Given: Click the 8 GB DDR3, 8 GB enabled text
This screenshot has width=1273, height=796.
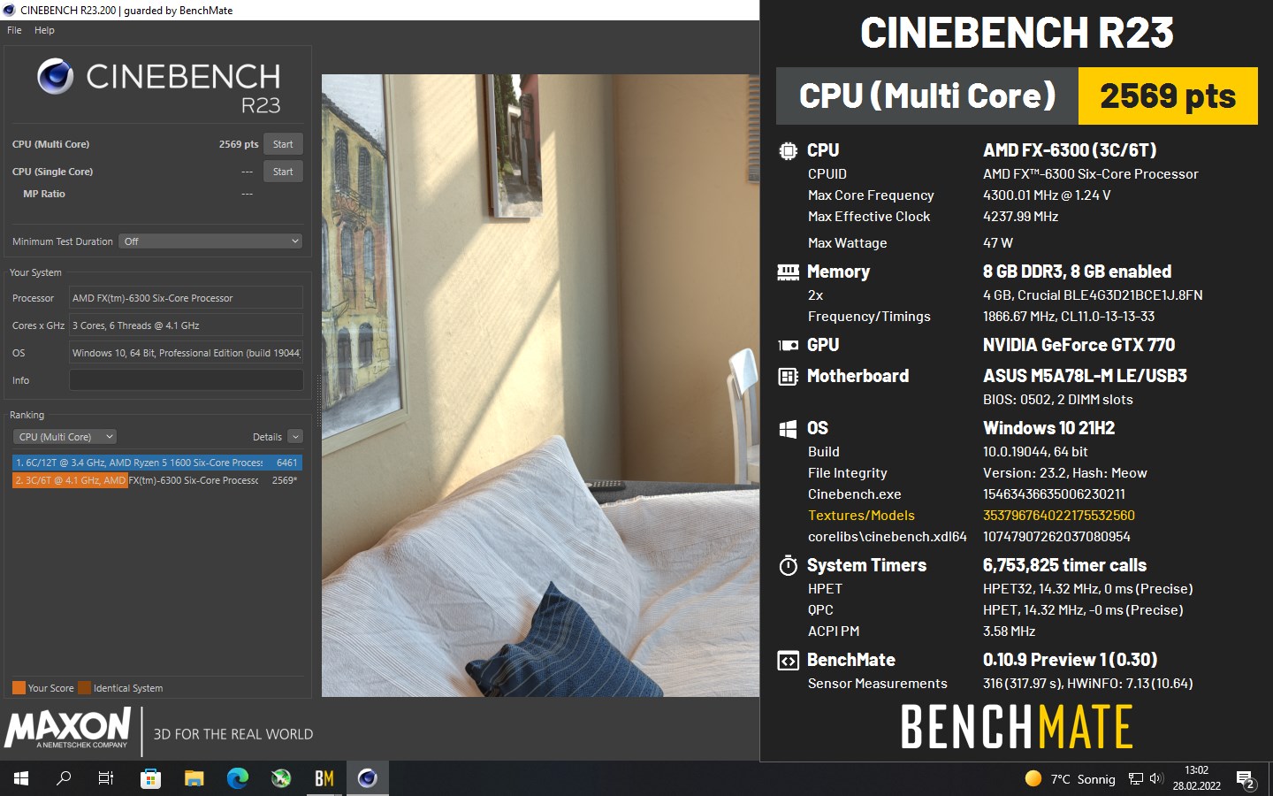Looking at the screenshot, I should click(1077, 272).
